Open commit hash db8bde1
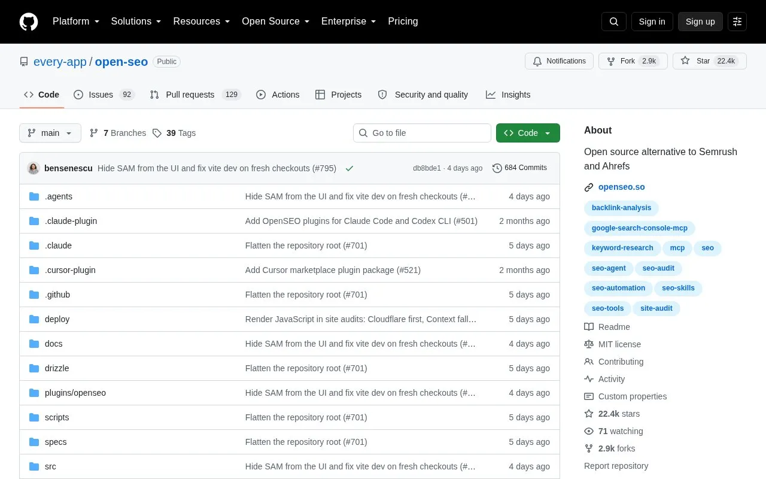Image resolution: width=766 pixels, height=479 pixels. pos(427,168)
